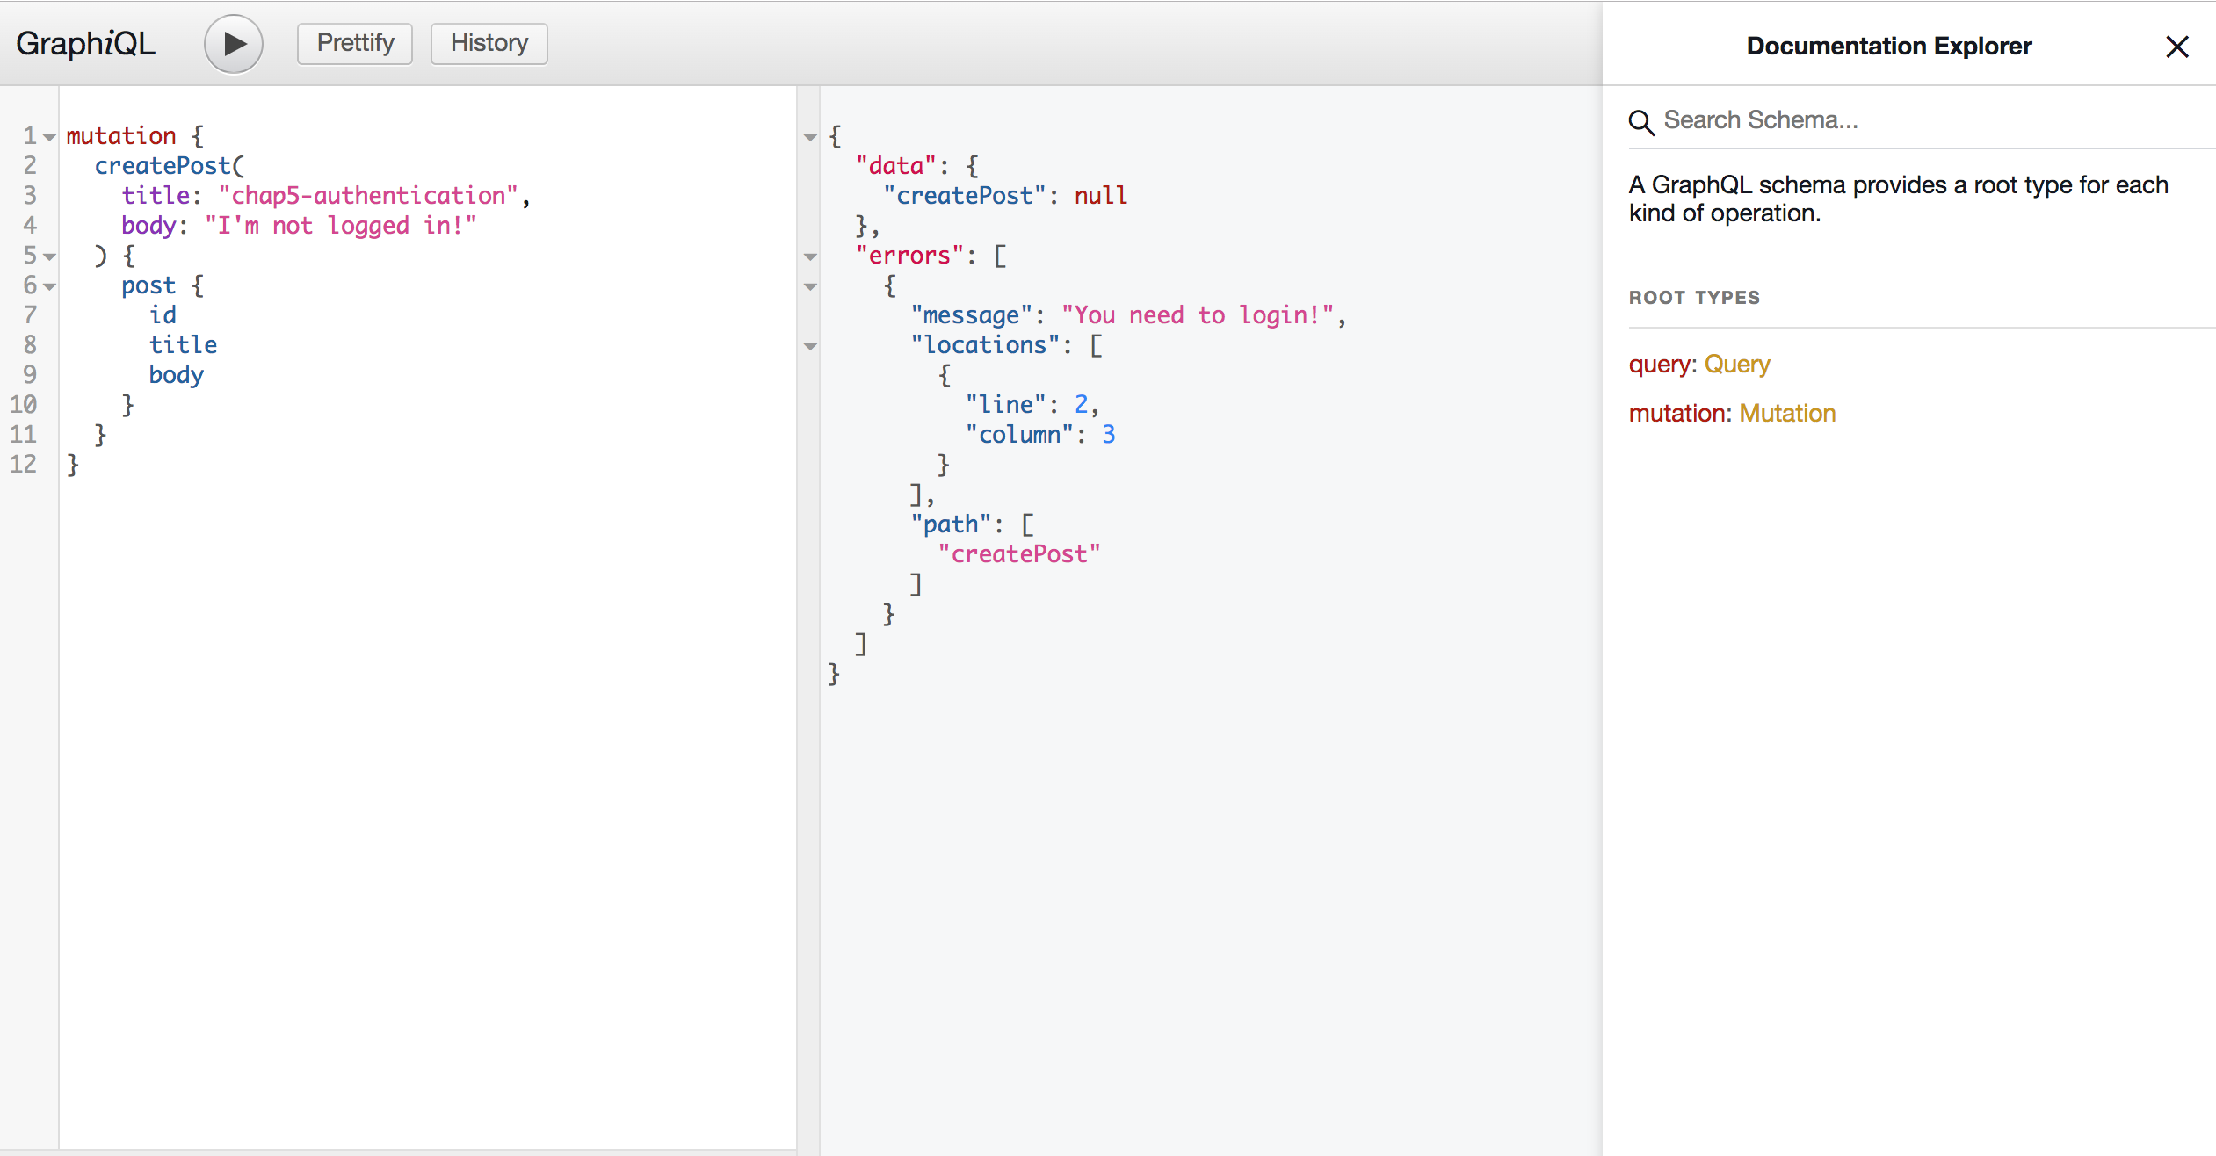This screenshot has width=2216, height=1156.
Task: Collapse the mutation block at line 1
Action: [50, 137]
